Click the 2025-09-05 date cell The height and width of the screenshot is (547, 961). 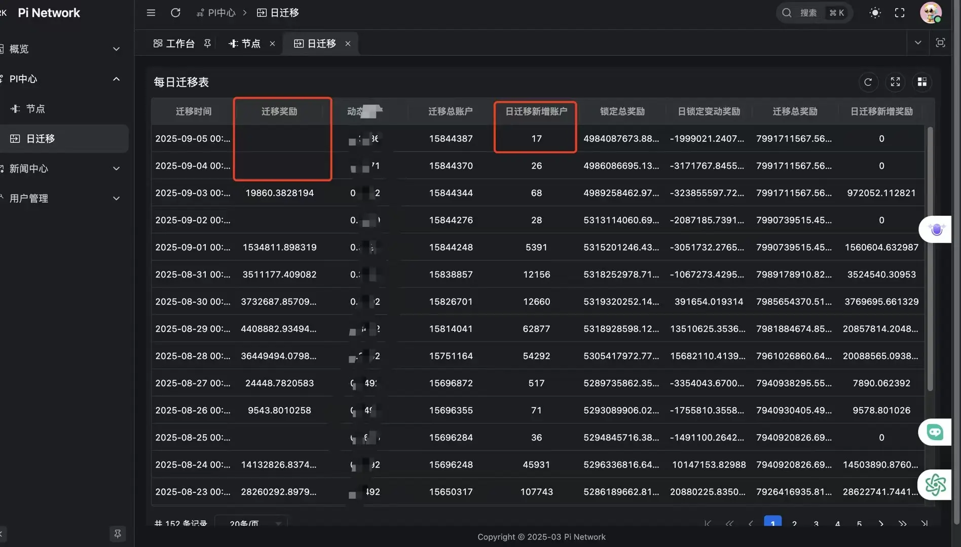tap(193, 139)
